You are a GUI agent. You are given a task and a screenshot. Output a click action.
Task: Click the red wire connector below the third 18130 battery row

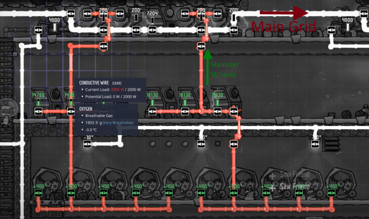pos(233,144)
